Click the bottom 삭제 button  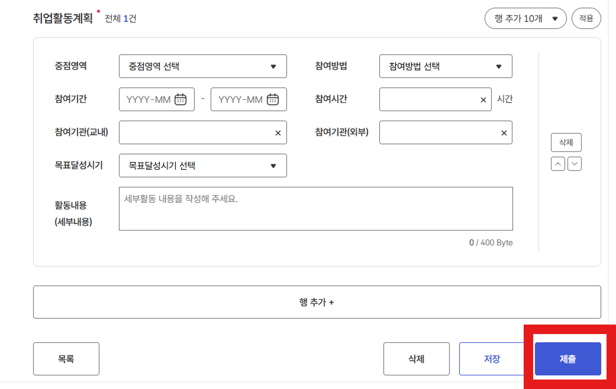click(416, 359)
